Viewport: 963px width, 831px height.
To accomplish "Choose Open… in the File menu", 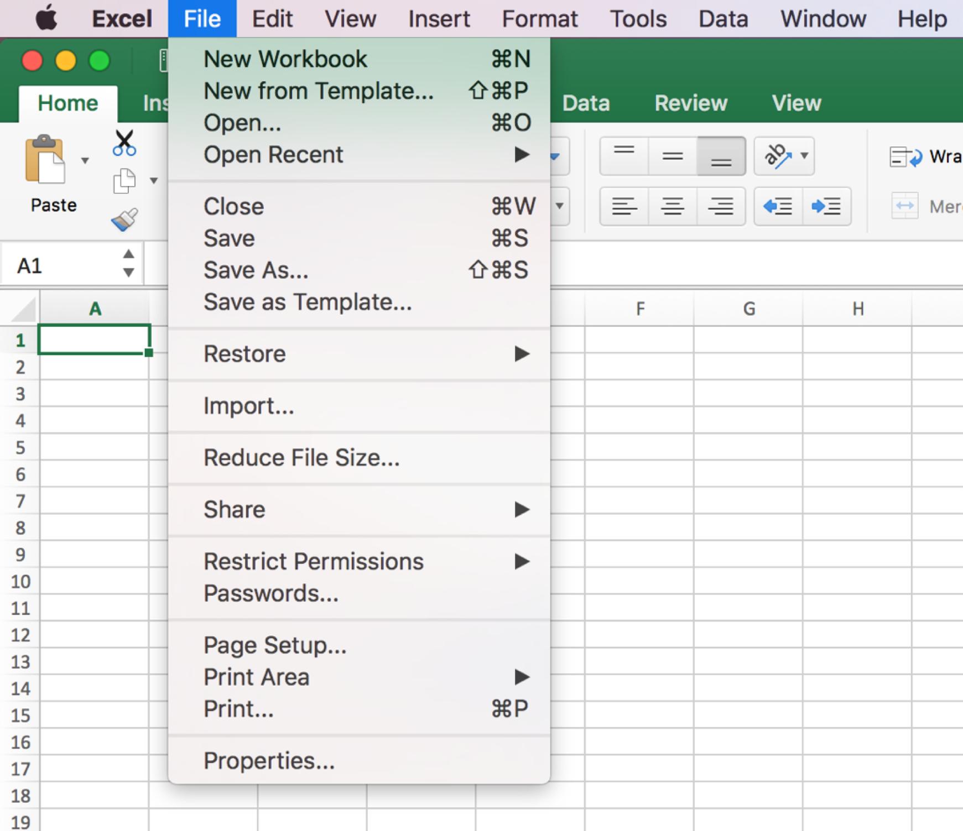I will coord(359,122).
